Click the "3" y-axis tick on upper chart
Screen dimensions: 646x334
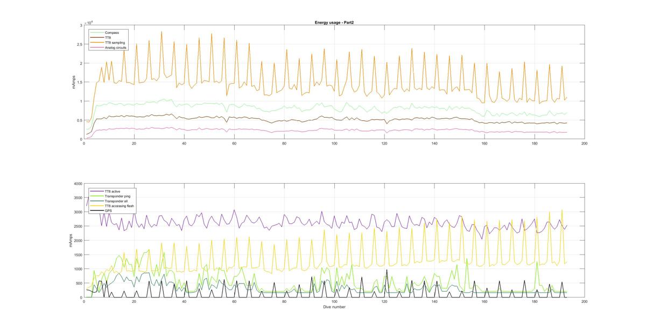(x=81, y=25)
